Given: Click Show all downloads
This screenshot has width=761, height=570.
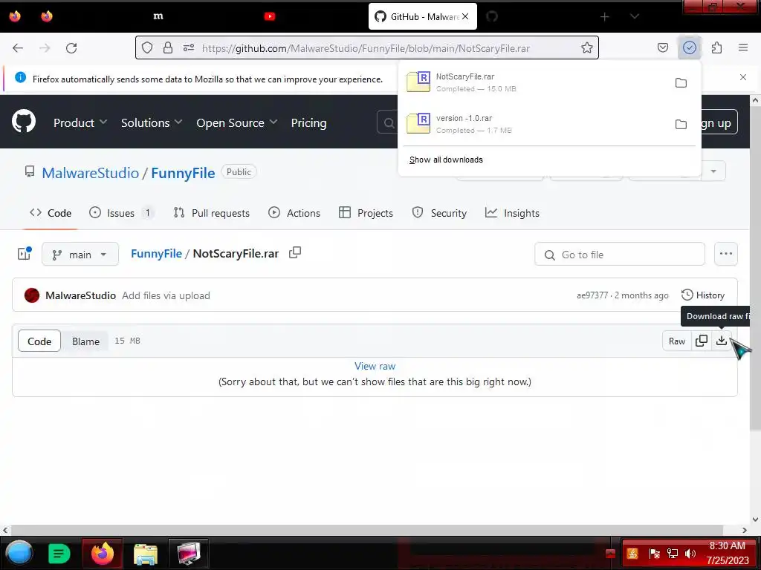Looking at the screenshot, I should [x=446, y=160].
